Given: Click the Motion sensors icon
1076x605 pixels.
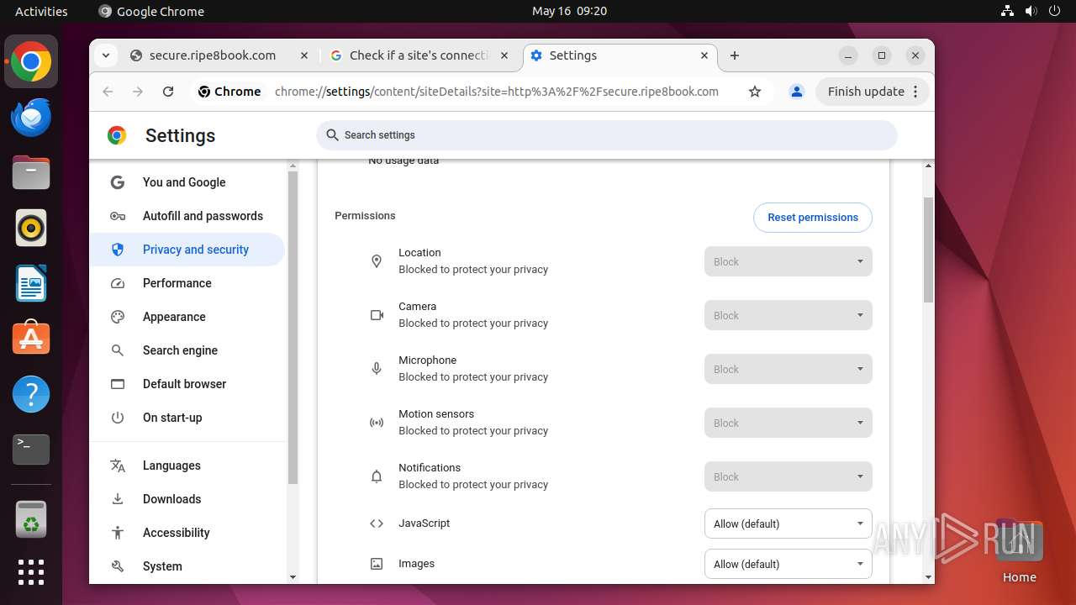Looking at the screenshot, I should (377, 423).
